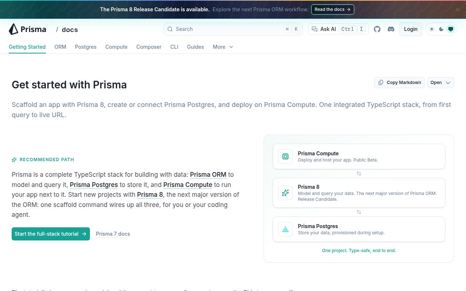Image resolution: width=466 pixels, height=291 pixels.
Task: Go to the CLI tab
Action: [174, 47]
